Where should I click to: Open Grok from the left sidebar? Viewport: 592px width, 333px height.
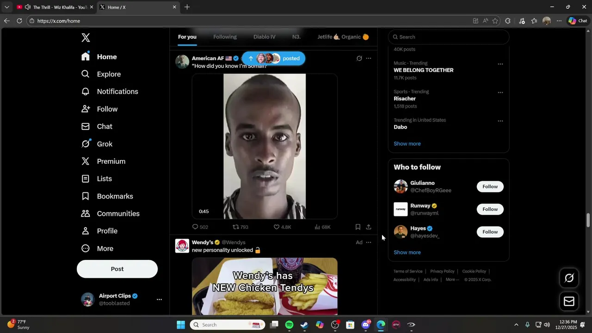tap(97, 144)
